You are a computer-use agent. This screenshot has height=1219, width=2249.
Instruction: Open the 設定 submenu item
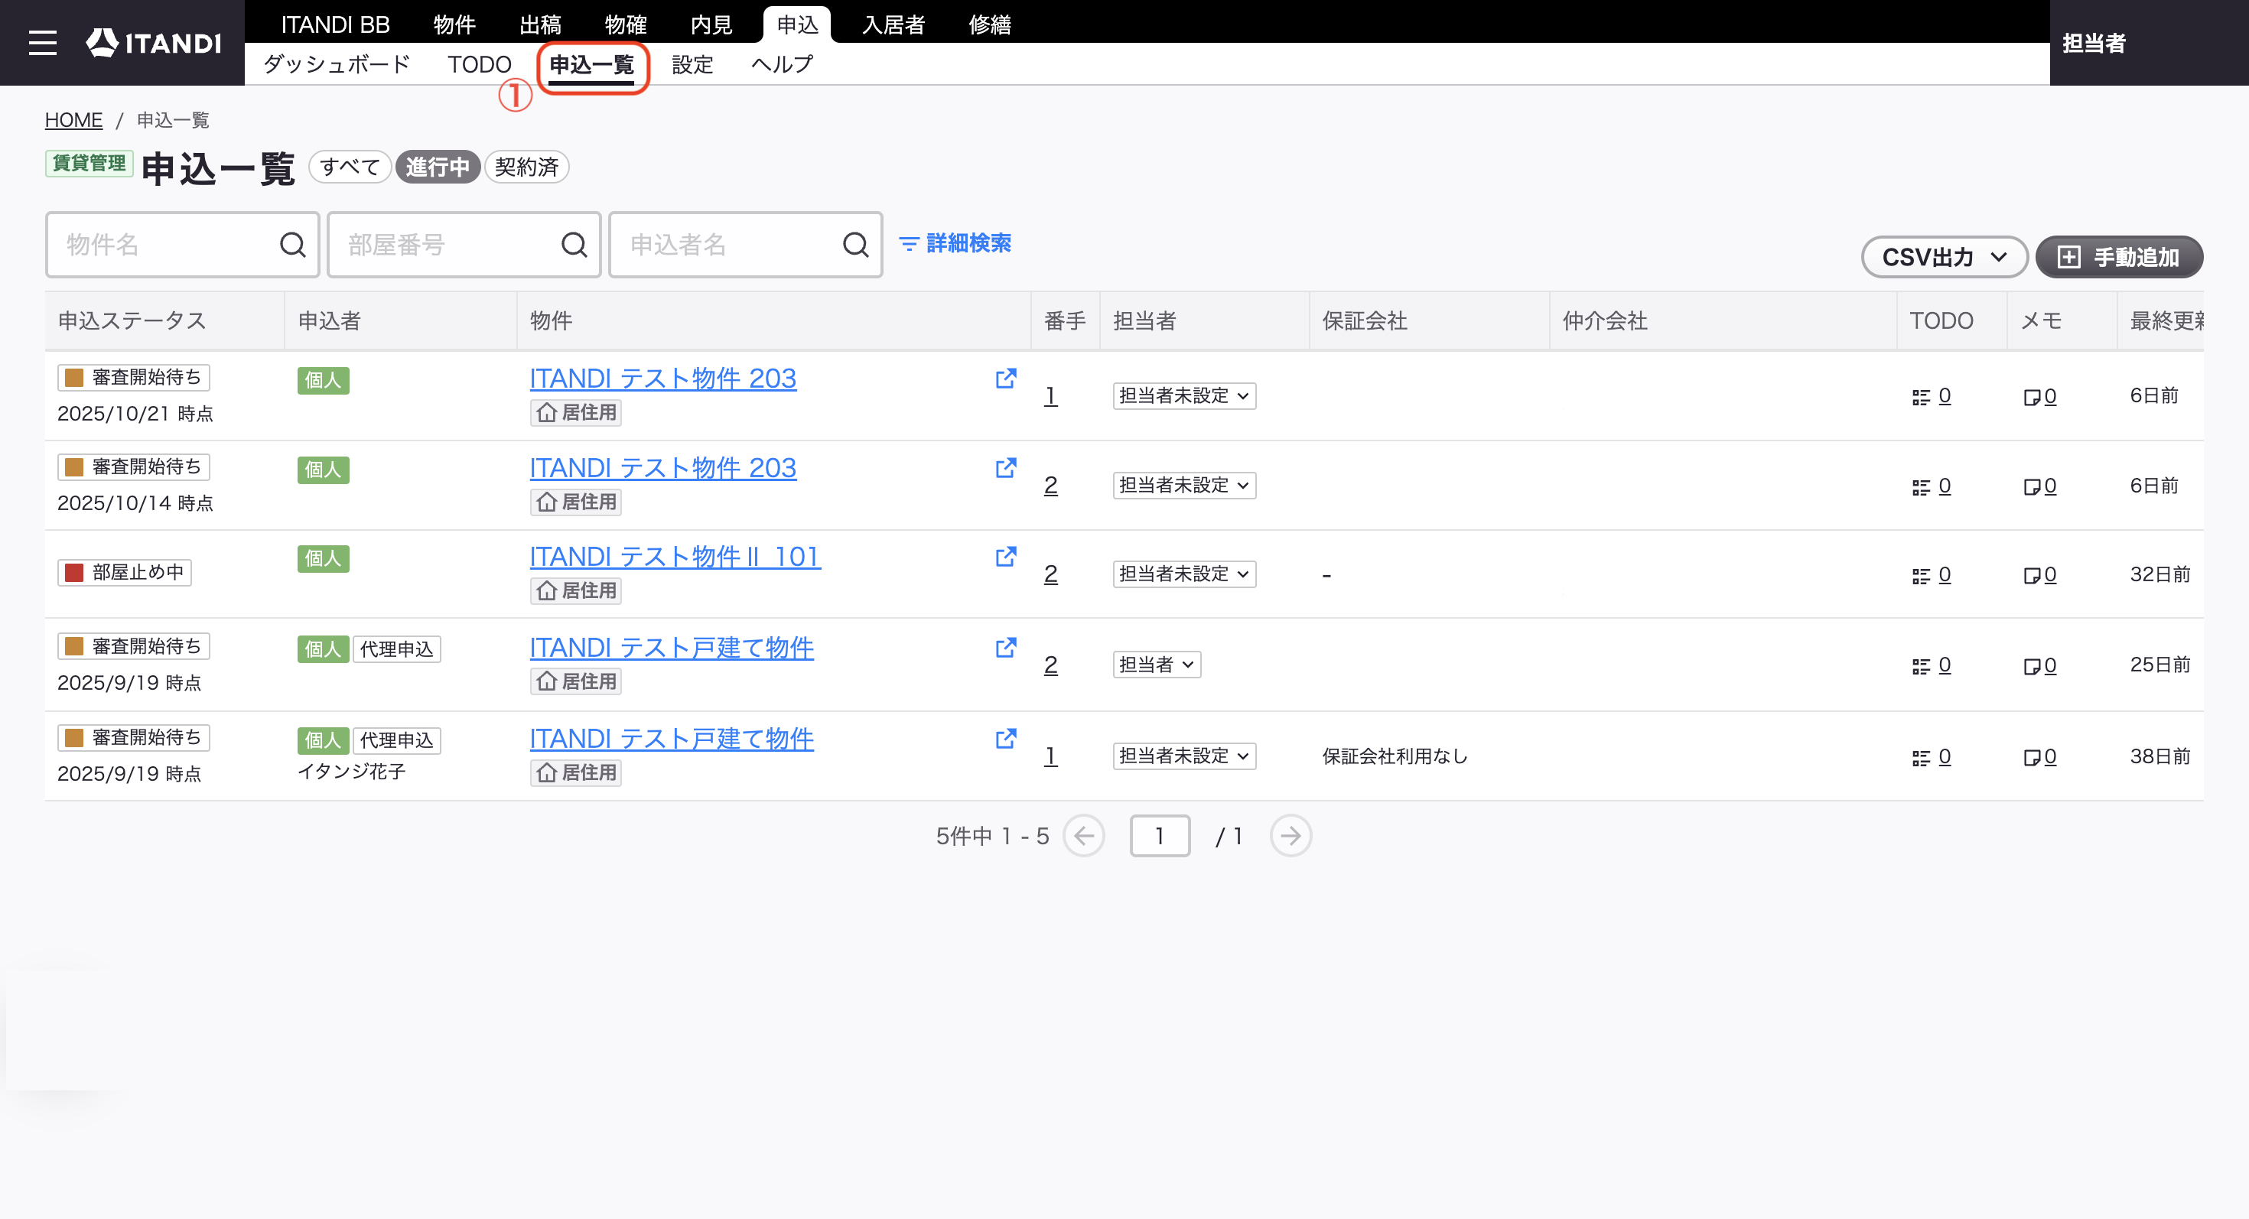click(x=692, y=64)
